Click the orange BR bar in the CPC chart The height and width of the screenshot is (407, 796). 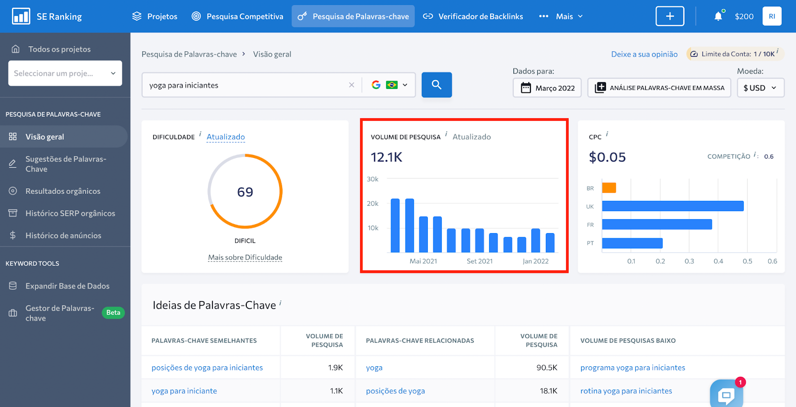609,188
